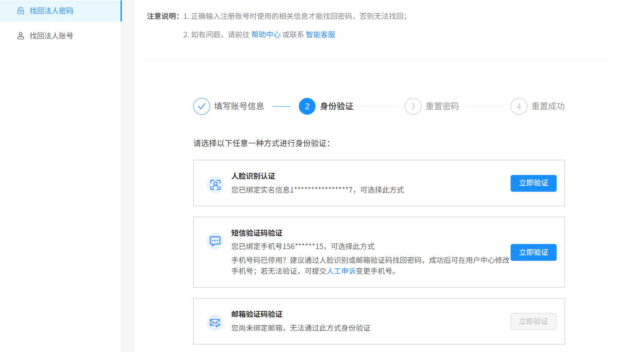619x352 pixels.
Task: Contact 智能客服 via the link
Action: click(x=320, y=35)
